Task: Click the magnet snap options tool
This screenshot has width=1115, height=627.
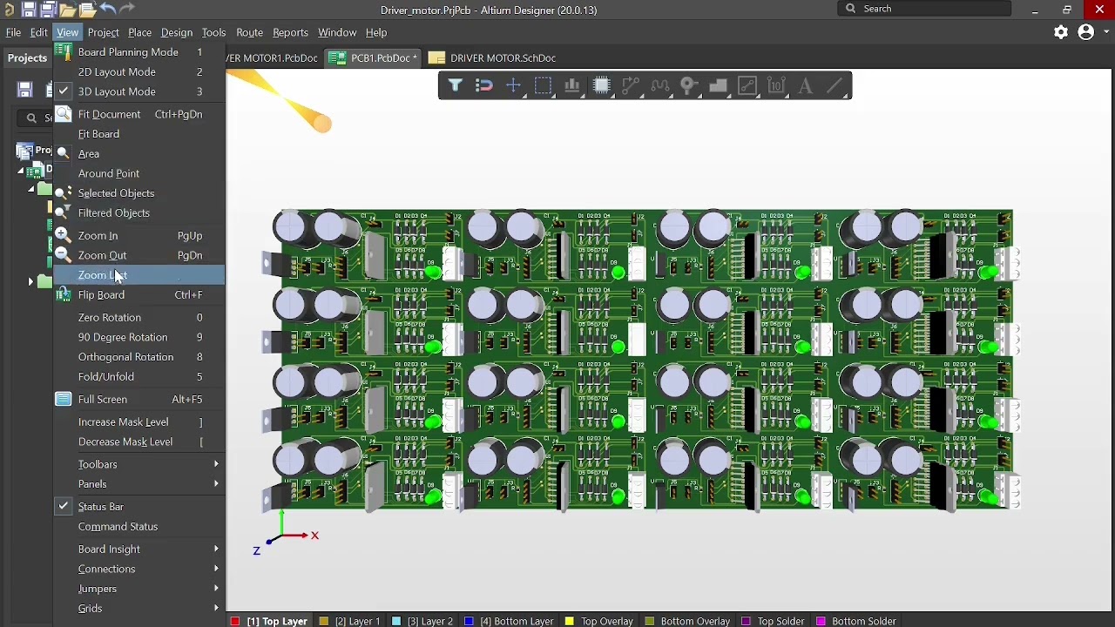Action: click(x=484, y=85)
